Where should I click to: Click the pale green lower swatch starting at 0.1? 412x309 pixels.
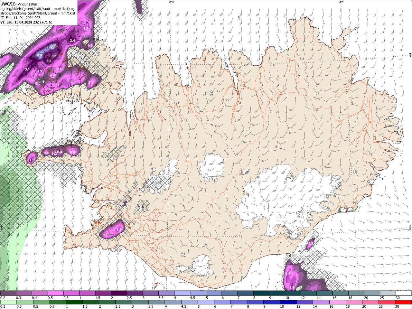(x=8, y=302)
